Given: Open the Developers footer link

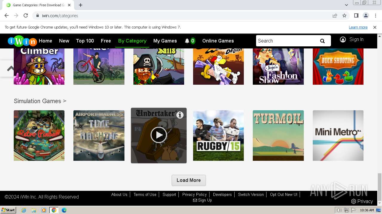Looking at the screenshot, I should [x=222, y=194].
